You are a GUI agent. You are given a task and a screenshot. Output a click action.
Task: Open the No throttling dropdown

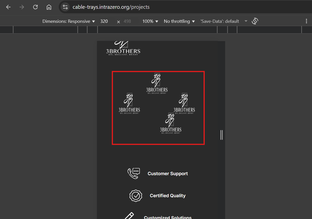pyautogui.click(x=179, y=21)
